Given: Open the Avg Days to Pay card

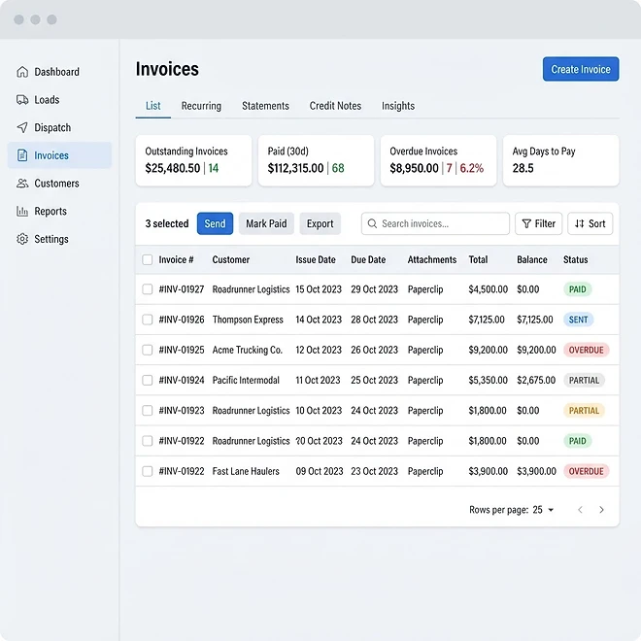Looking at the screenshot, I should coord(561,160).
